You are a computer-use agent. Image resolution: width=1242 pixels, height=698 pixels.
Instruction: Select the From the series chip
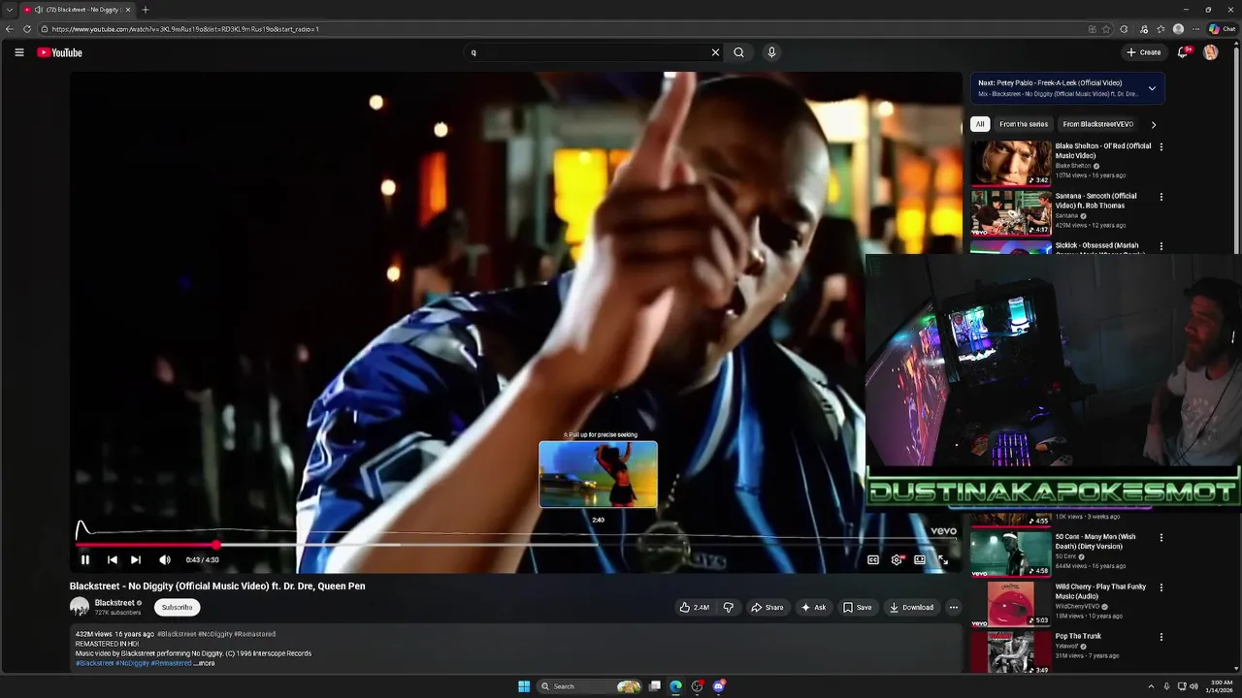tap(1024, 124)
